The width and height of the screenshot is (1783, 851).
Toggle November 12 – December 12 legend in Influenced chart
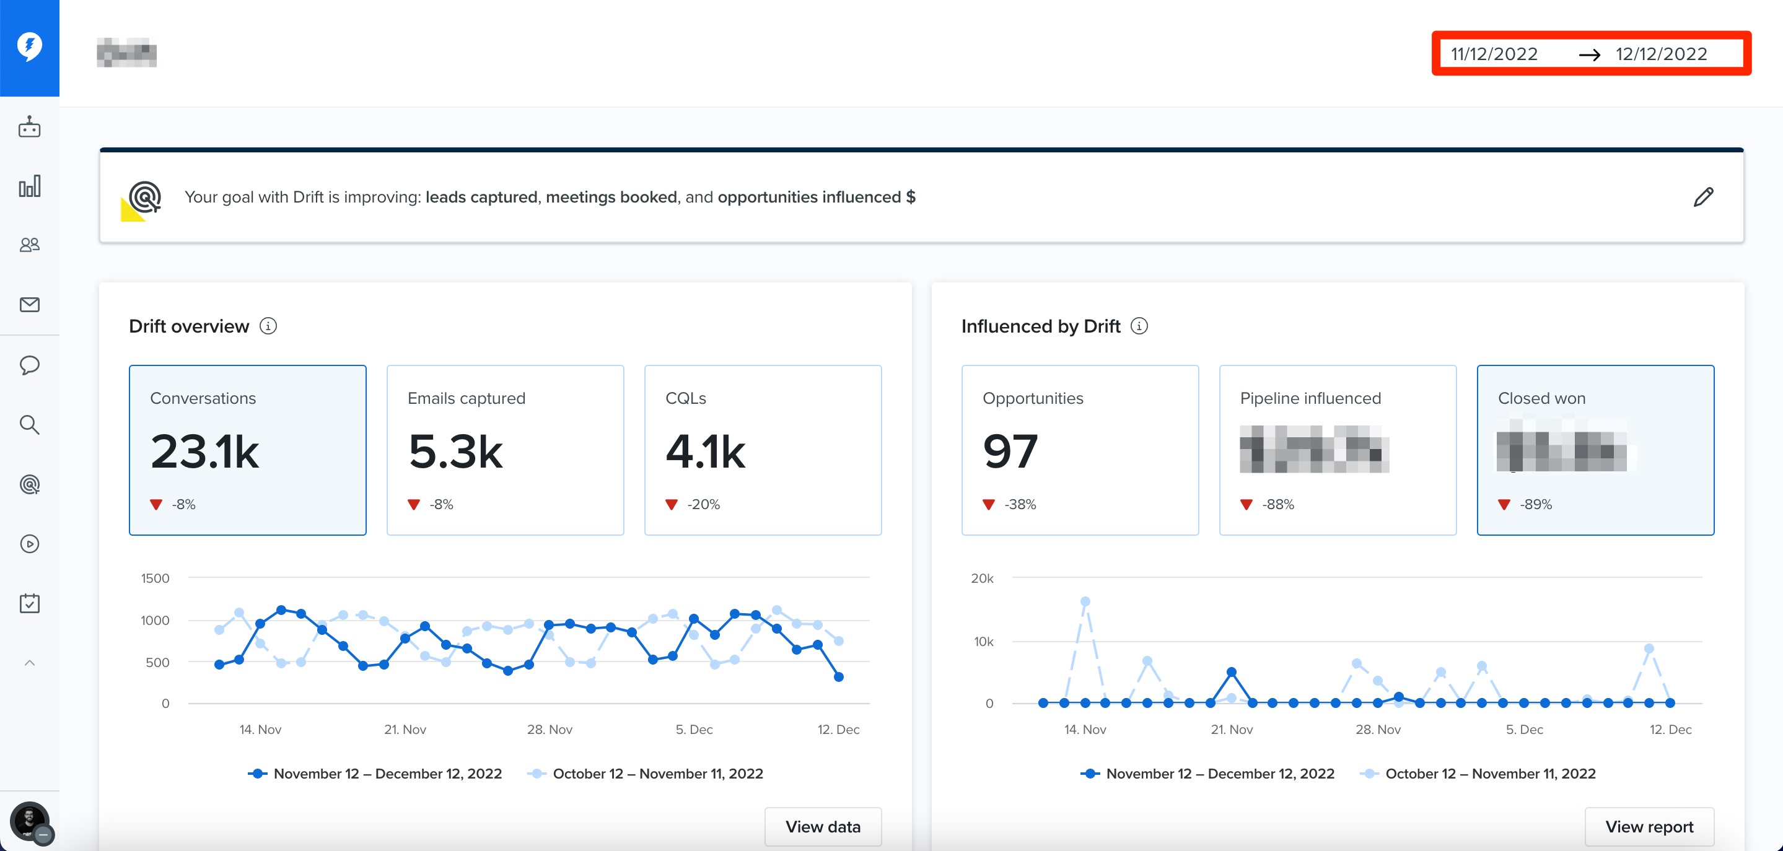point(1207,774)
